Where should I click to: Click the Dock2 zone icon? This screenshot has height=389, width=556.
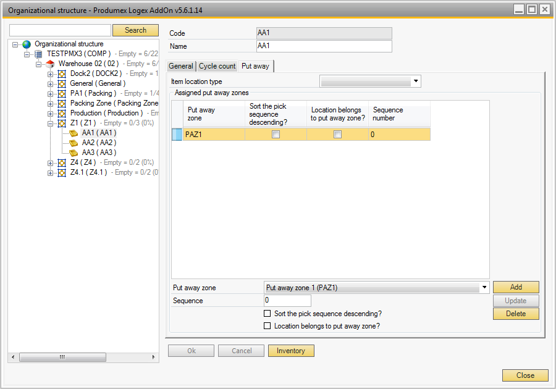pos(62,74)
